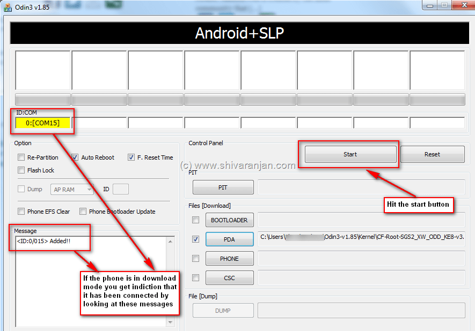Enable the Re-Partition checkbox

point(21,157)
